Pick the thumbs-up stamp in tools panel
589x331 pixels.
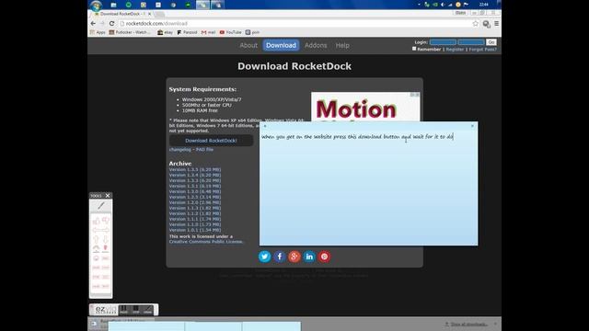coord(96,221)
